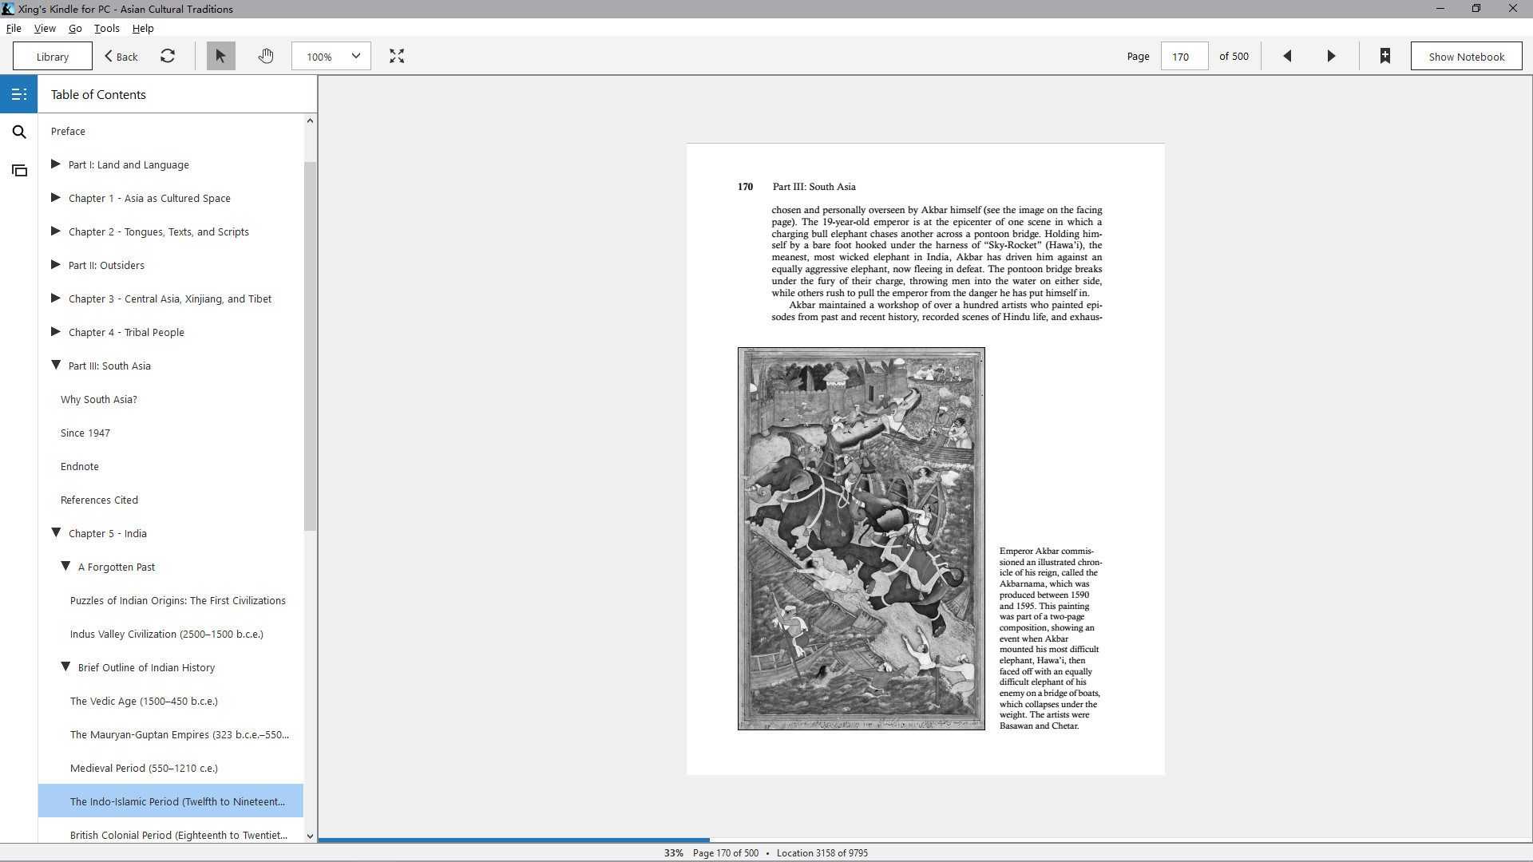Jump to References Cited
The image size is (1533, 862).
click(99, 500)
